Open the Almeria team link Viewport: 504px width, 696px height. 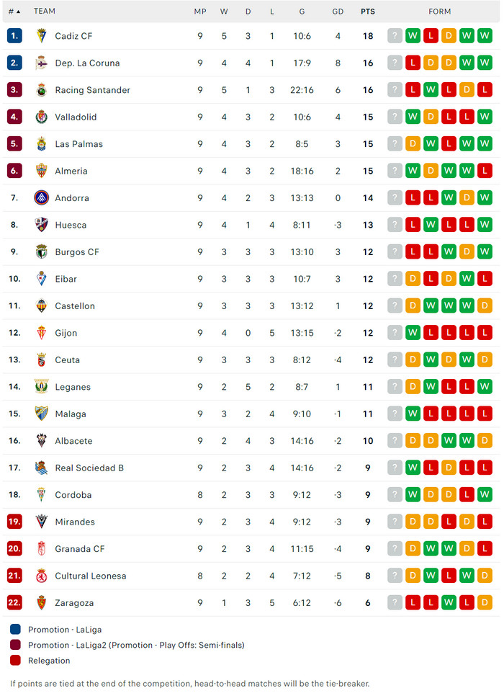click(71, 171)
